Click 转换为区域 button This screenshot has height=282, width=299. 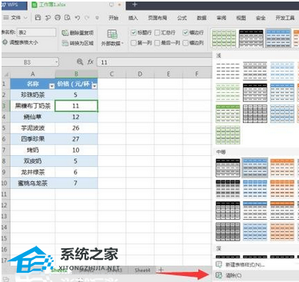pyautogui.click(x=78, y=43)
